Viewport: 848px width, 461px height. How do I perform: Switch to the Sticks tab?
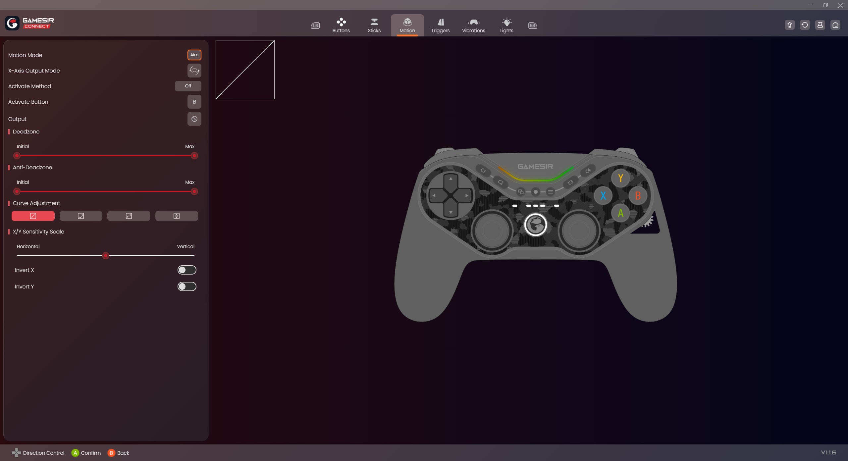(x=374, y=25)
